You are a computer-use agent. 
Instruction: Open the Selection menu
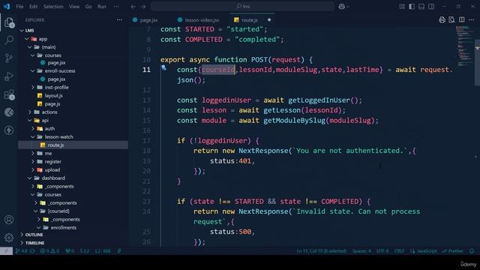pyautogui.click(x=53, y=7)
